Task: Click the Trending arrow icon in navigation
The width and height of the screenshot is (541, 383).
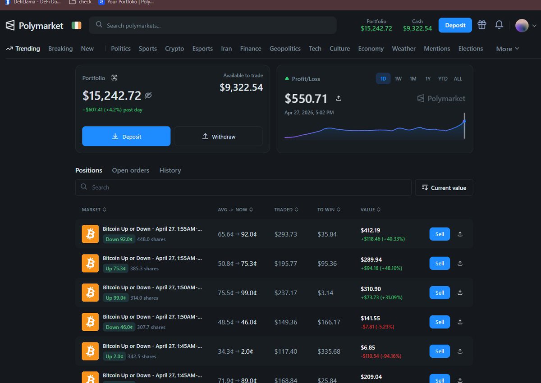Action: 9,49
